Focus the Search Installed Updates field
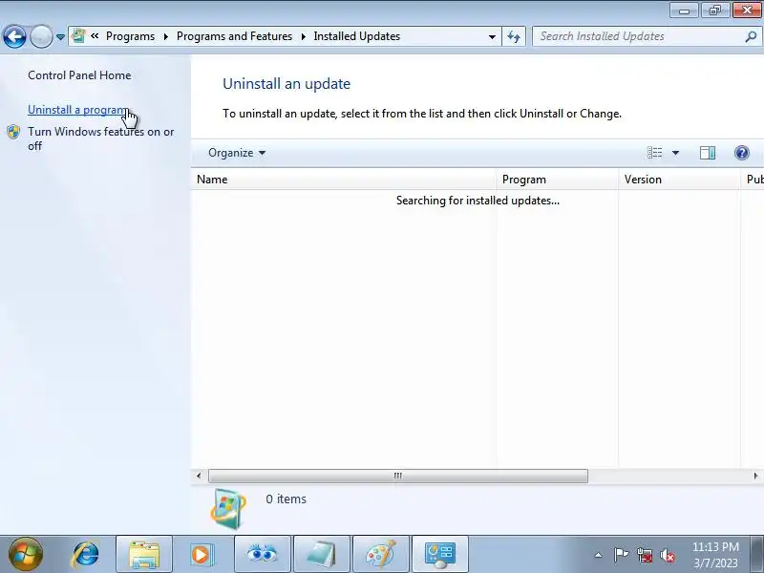This screenshot has width=764, height=573. click(638, 36)
